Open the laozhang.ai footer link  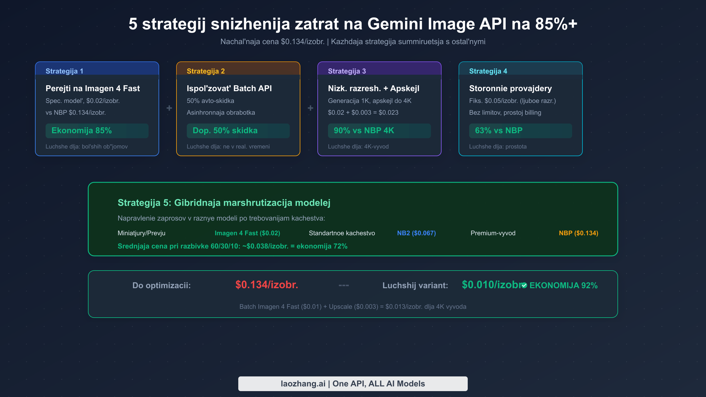pyautogui.click(x=353, y=383)
